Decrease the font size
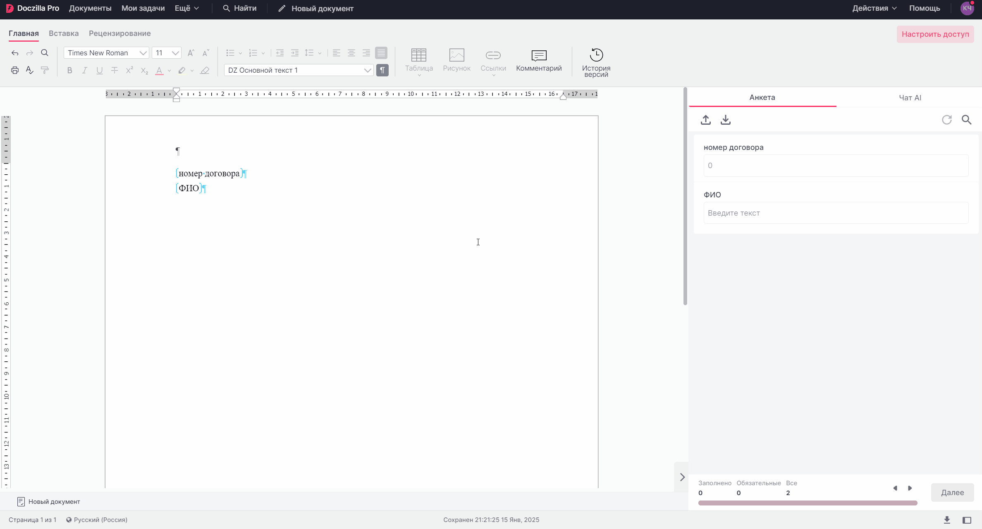This screenshot has width=982, height=529. click(x=205, y=53)
